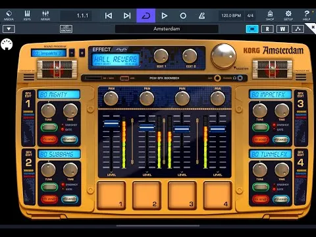Viewport: 316px width, 237px height.
Task: Click slot 3 green oneshot/gate switch
Action: click(x=261, y=127)
